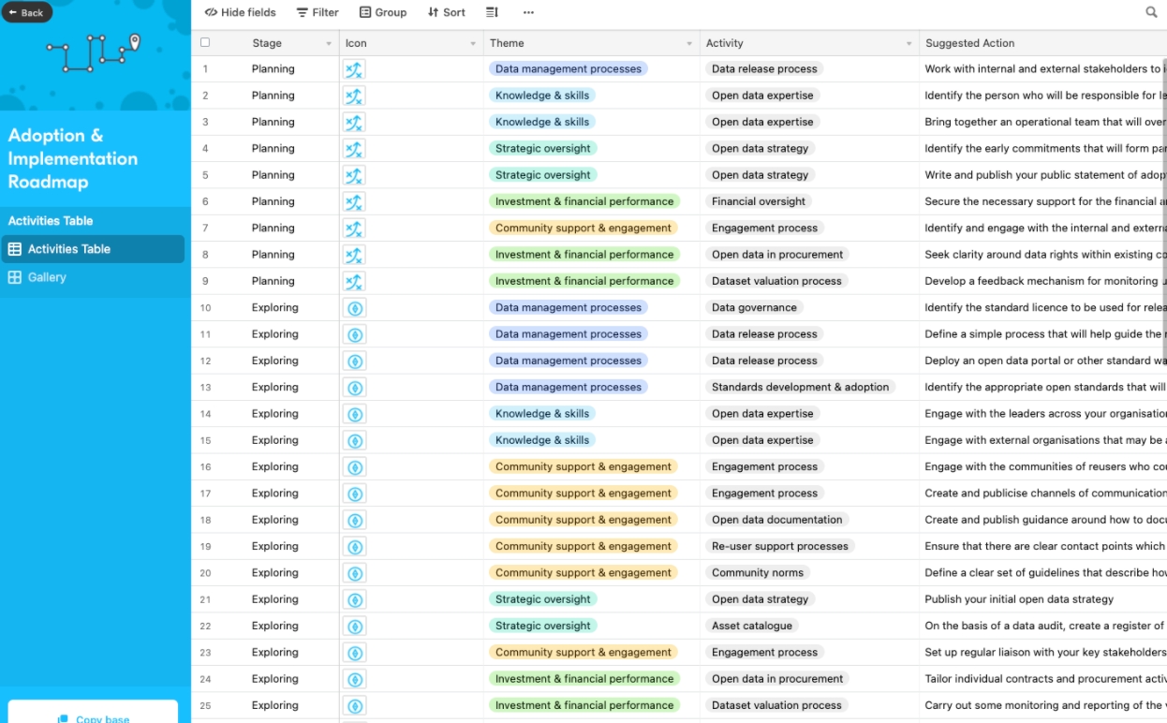Open the Filter toolbar option
This screenshot has height=723, width=1167.
pos(318,12)
